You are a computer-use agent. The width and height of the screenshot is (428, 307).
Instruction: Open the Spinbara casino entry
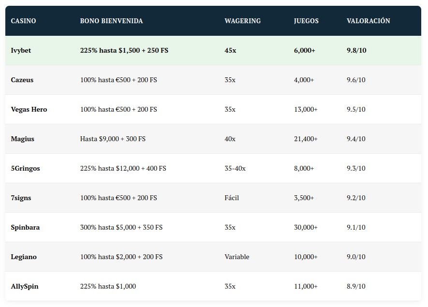25,227
